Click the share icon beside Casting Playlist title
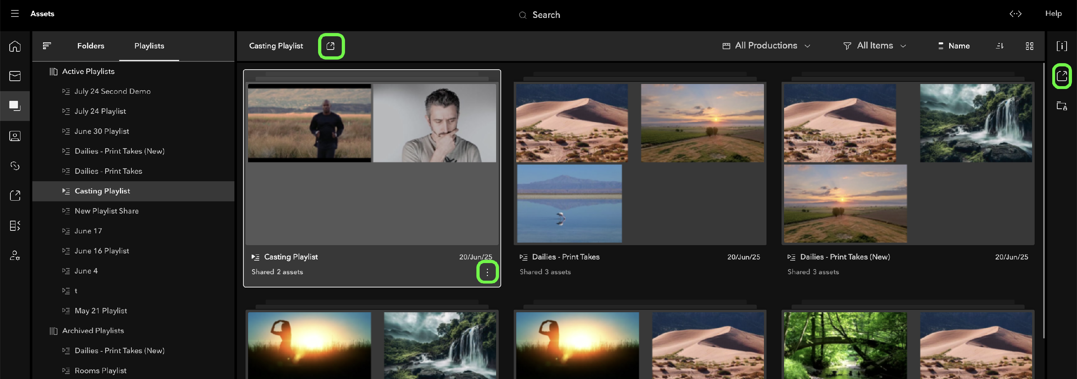This screenshot has width=1077, height=379. pyautogui.click(x=331, y=46)
